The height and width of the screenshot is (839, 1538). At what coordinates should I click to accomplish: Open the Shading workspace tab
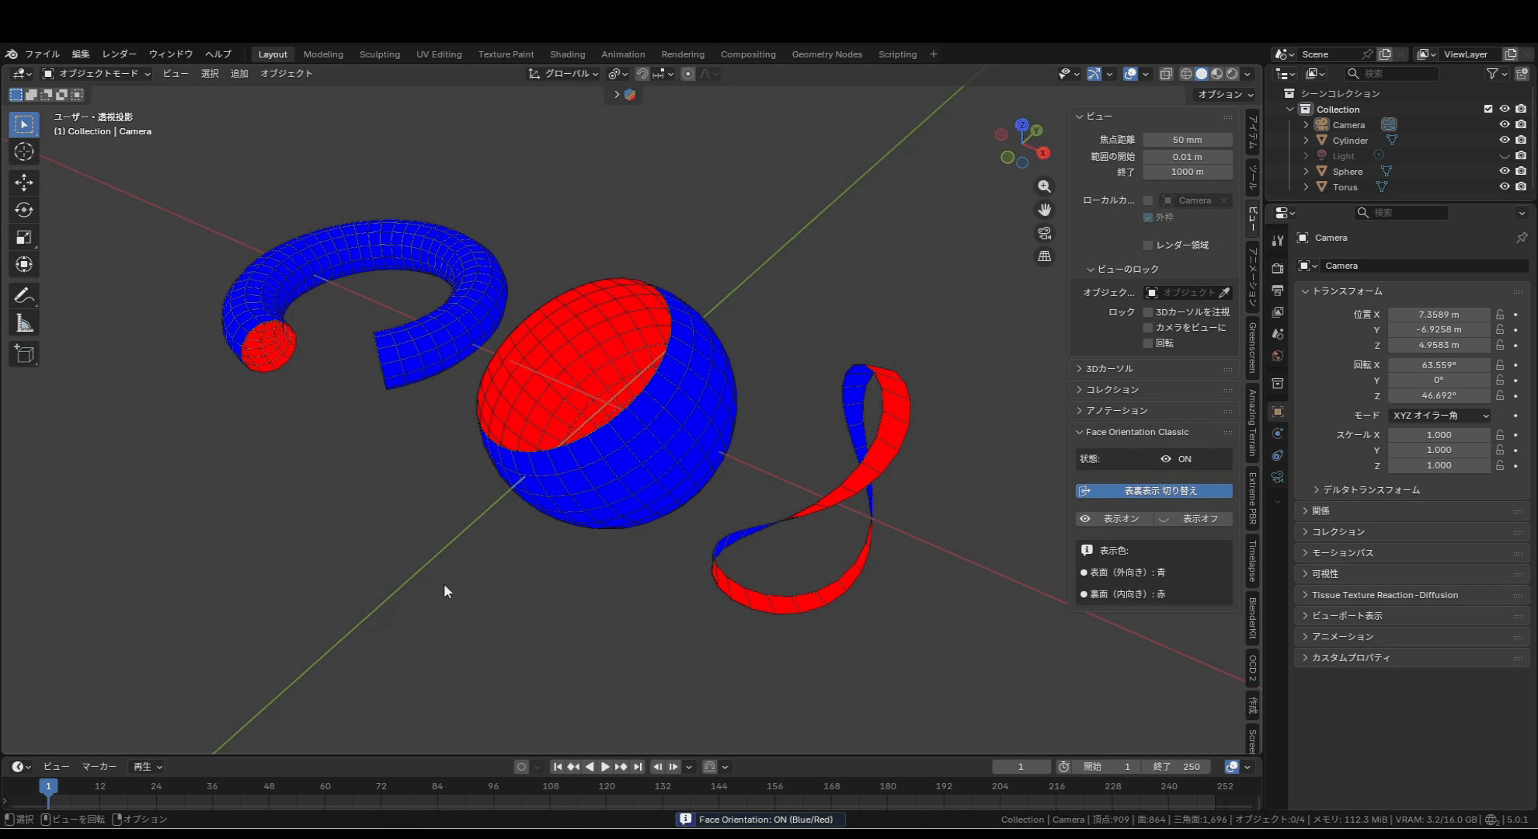click(x=567, y=54)
